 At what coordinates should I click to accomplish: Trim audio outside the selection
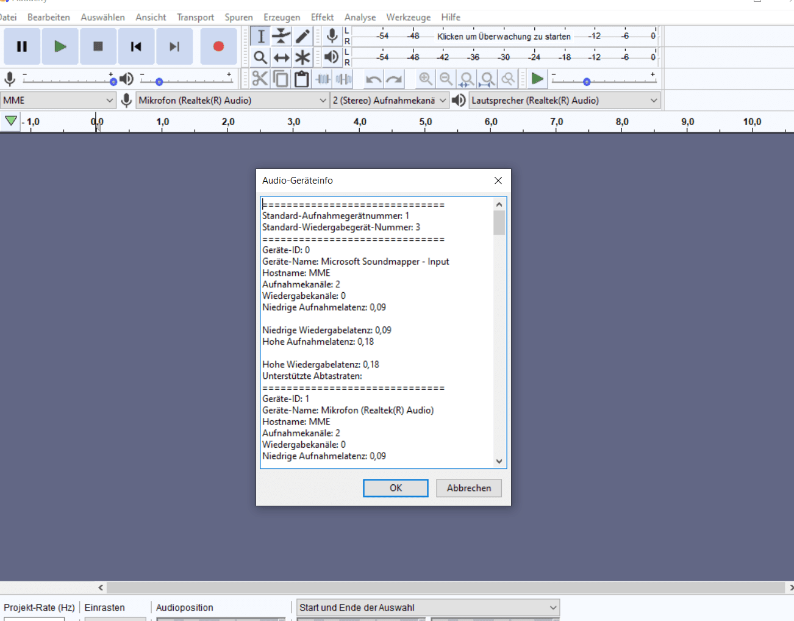[x=323, y=79]
